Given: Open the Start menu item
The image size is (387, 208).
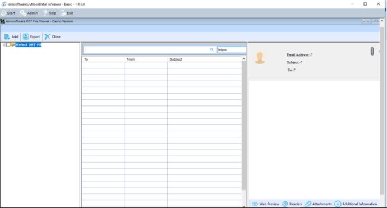Looking at the screenshot, I should (x=8, y=13).
